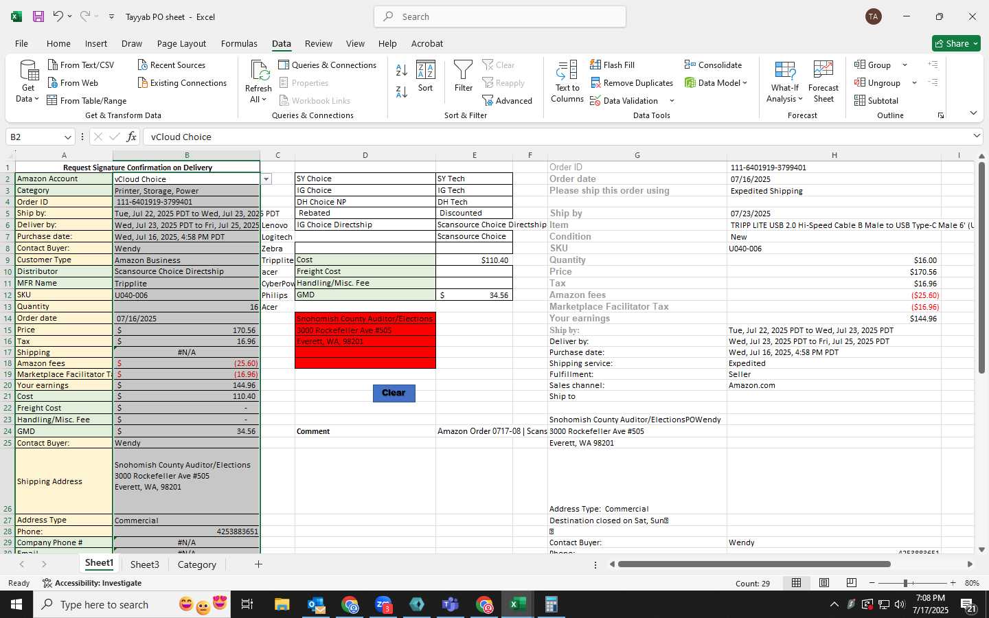The height and width of the screenshot is (618, 989).
Task: Switch to Category sheet tab
Action: [x=197, y=564]
